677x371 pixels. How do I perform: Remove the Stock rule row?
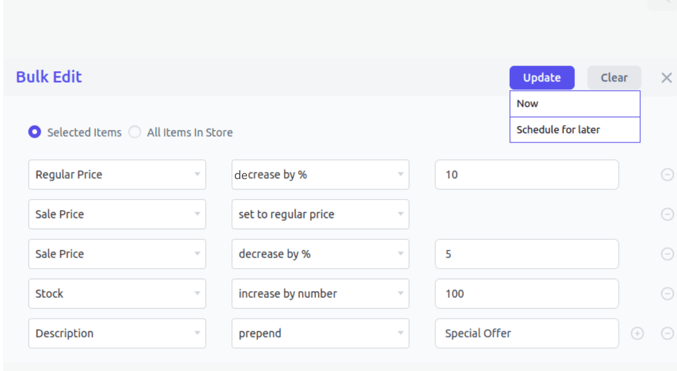point(667,293)
